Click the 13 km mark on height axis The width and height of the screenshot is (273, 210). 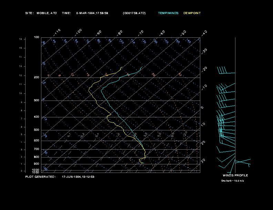click(21, 66)
